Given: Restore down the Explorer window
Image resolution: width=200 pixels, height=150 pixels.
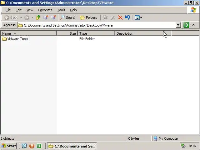Looking at the screenshot, I should pos(191,3).
